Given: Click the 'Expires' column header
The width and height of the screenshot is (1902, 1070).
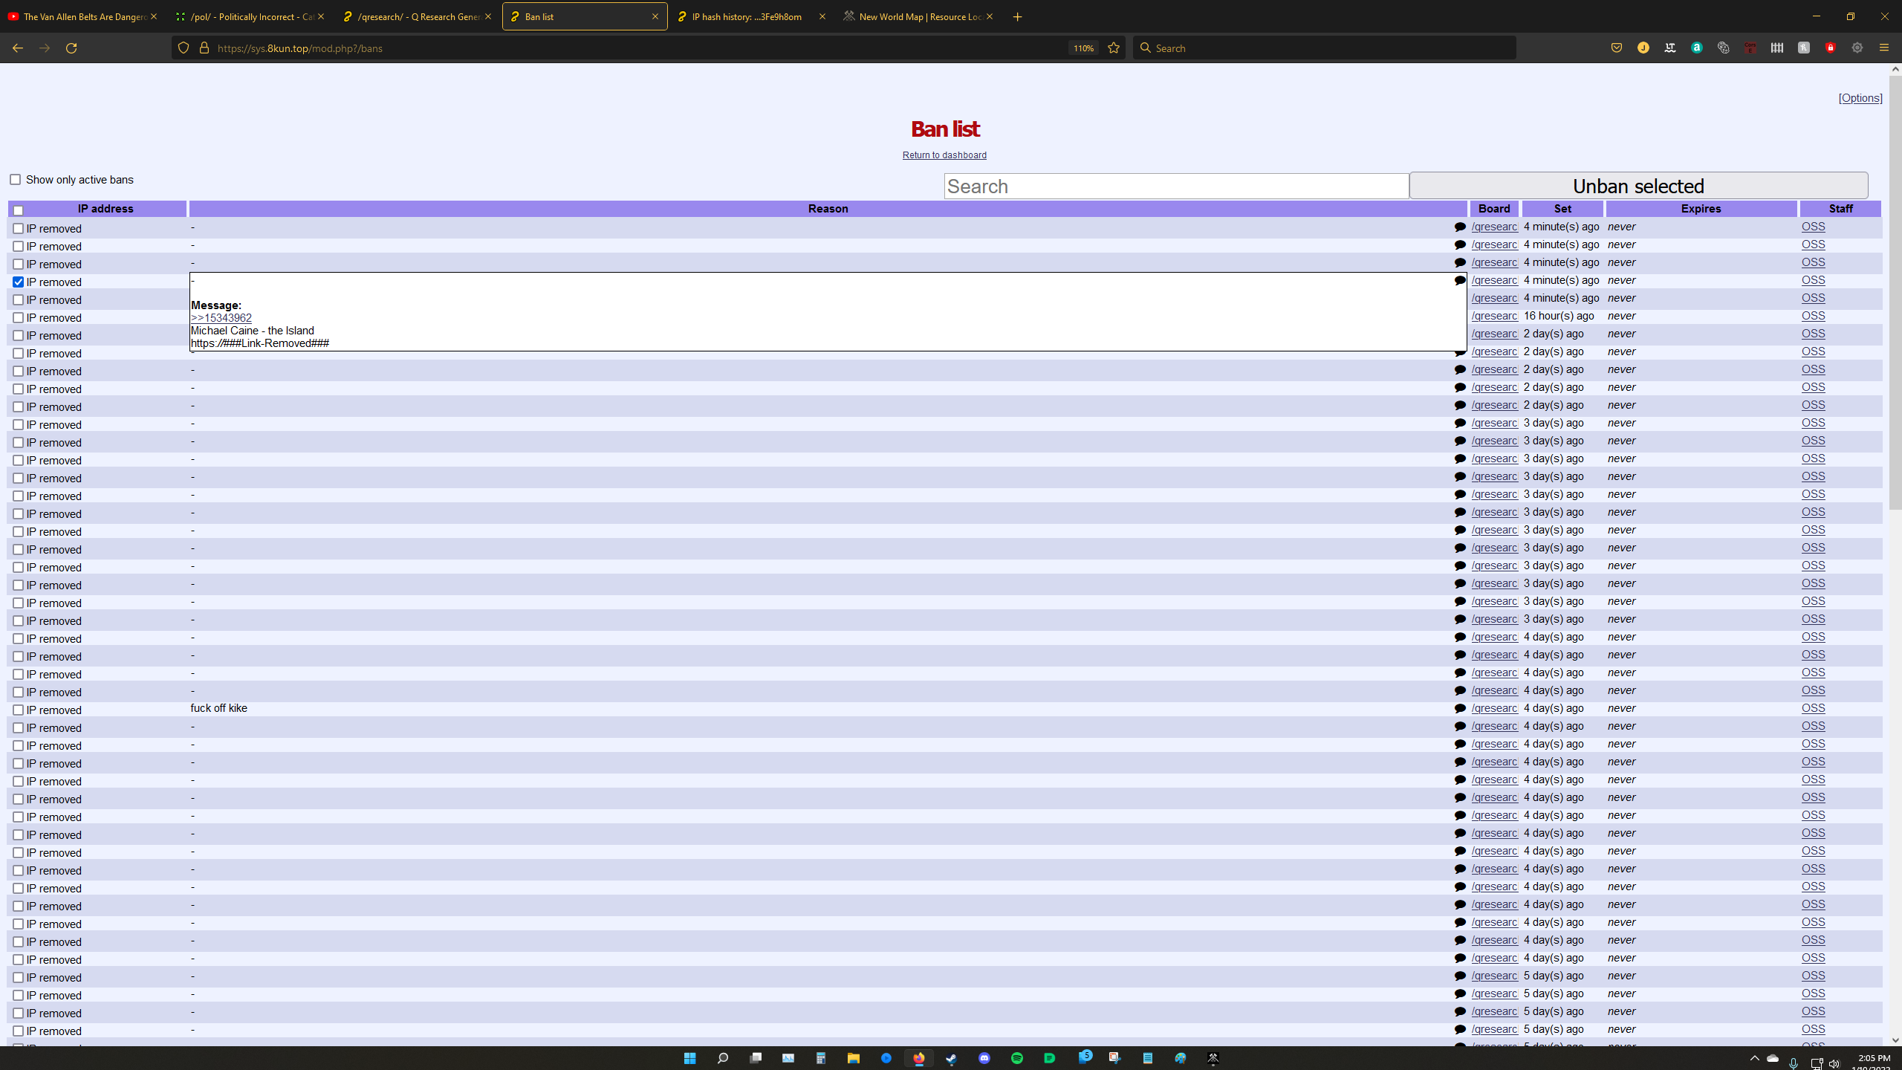Looking at the screenshot, I should [1701, 209].
